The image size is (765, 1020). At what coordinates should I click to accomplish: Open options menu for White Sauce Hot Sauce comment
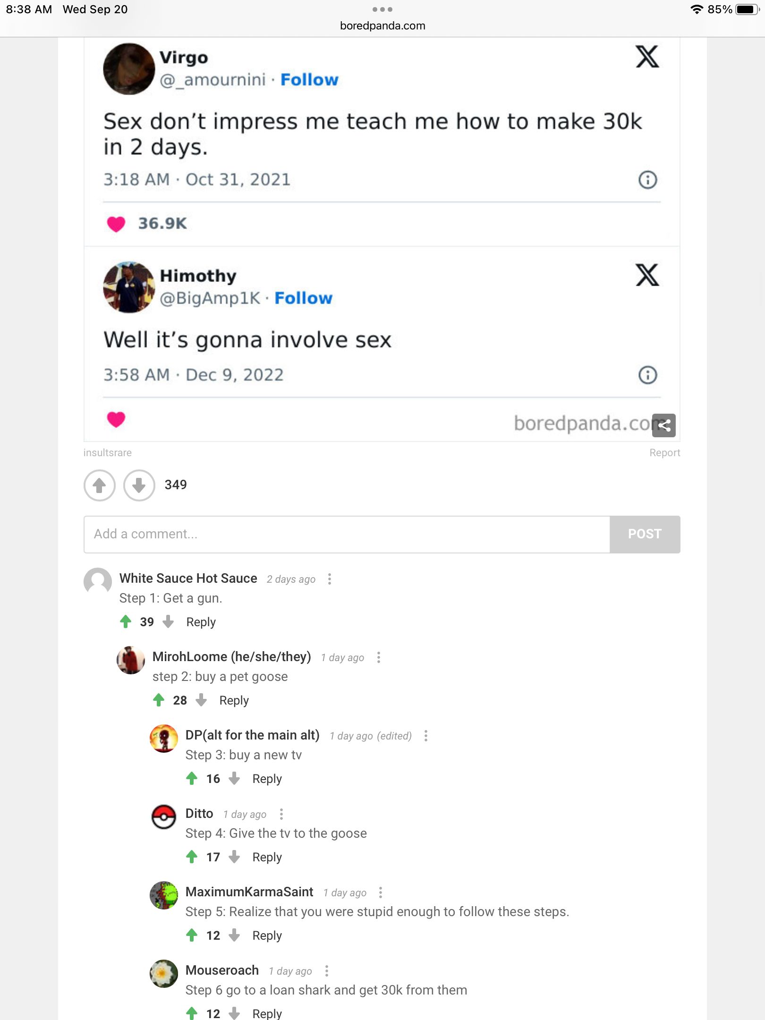330,579
